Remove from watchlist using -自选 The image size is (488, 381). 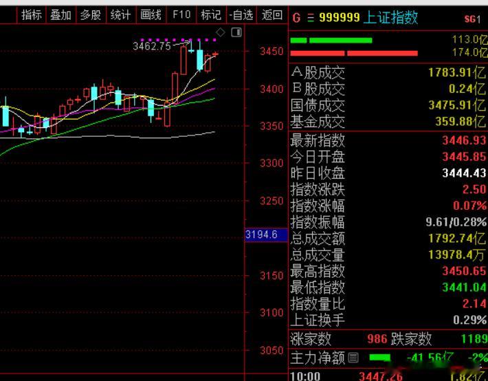[x=241, y=14]
